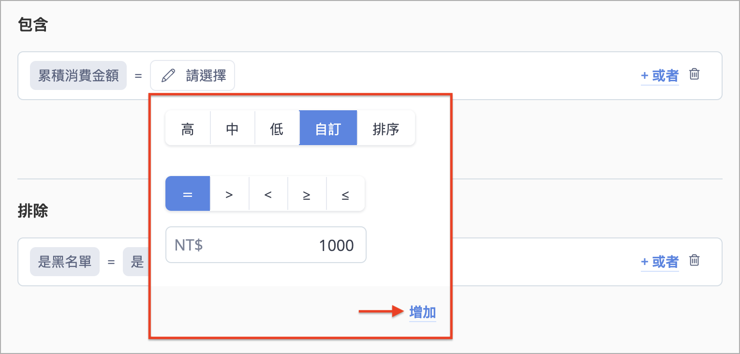Select the 低 segment option
Viewport: 740px width, 354px height.
(x=277, y=128)
